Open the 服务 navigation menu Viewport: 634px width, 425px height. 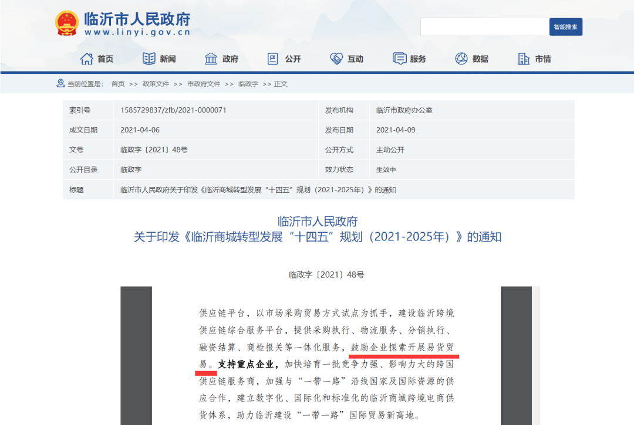[418, 59]
